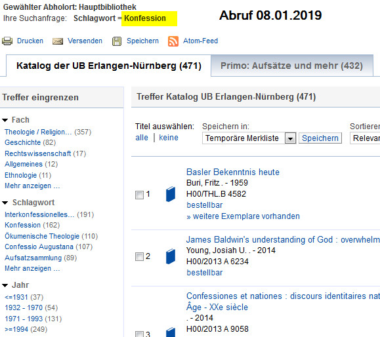Screen dimensions: 380x337
Task: Click weitere Exemplare vorhanden link
Action: [243, 216]
